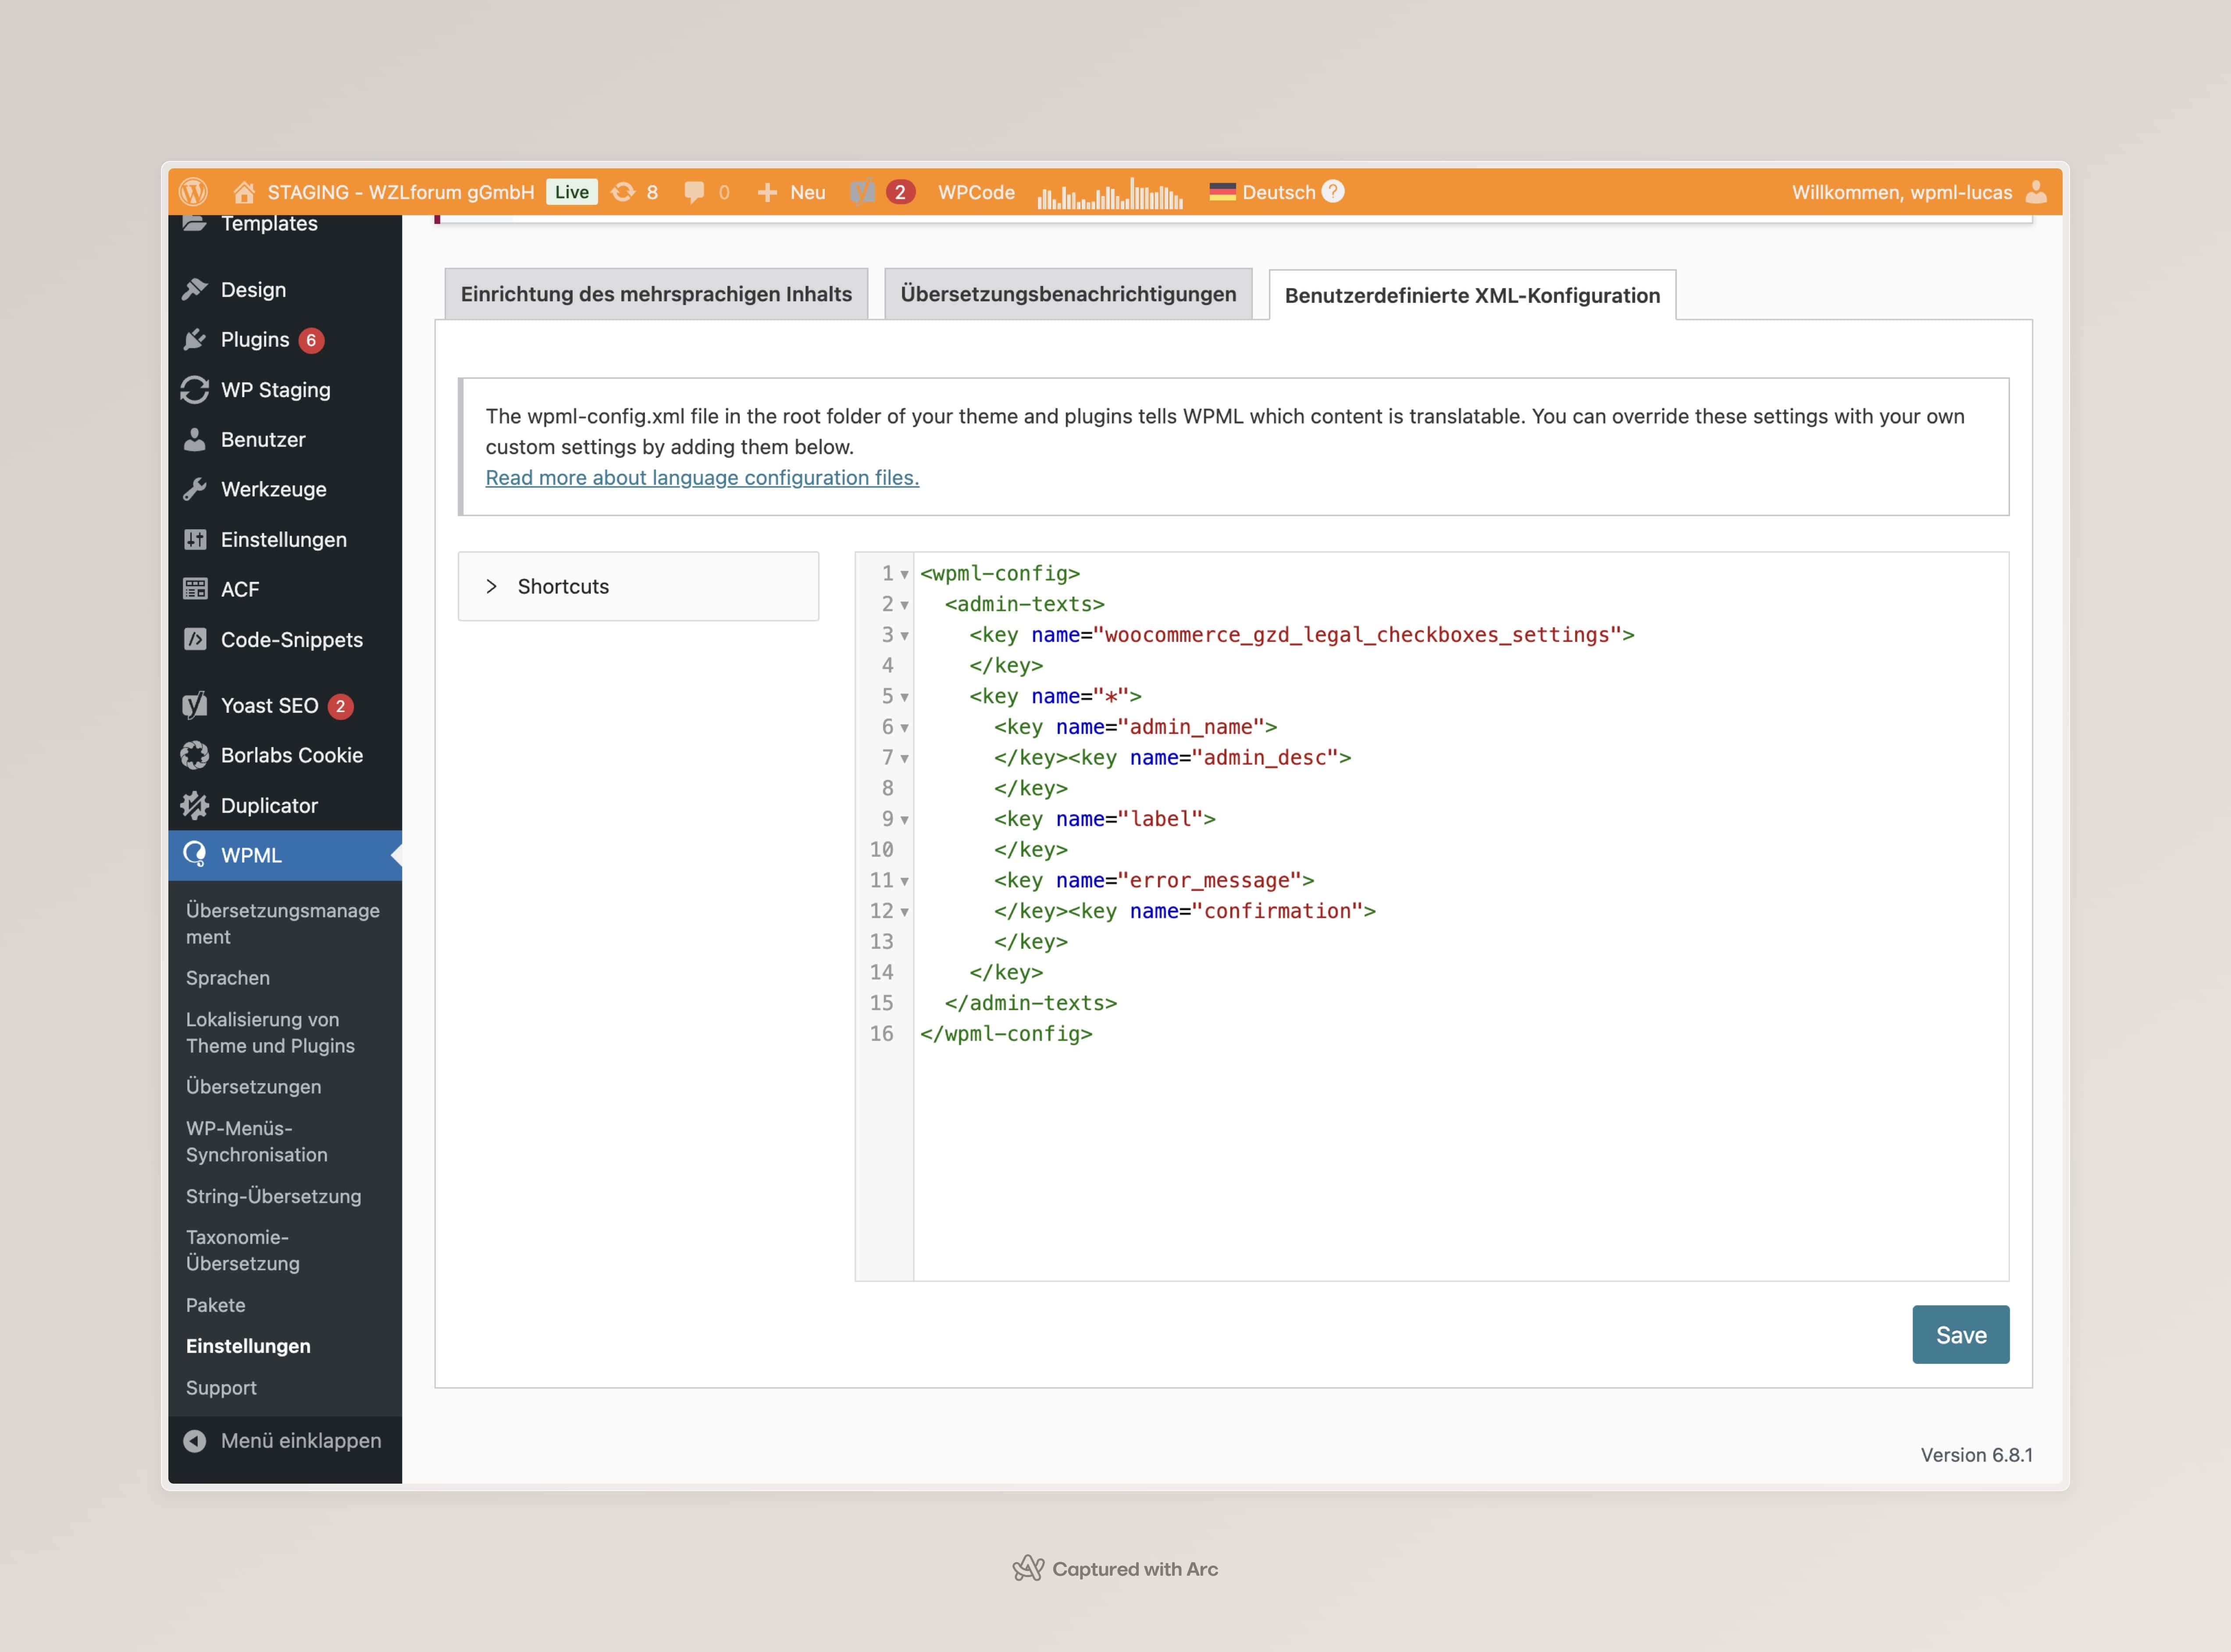
Task: Open Lokalisierung von Theme und Plugins
Action: pyautogui.click(x=270, y=1033)
